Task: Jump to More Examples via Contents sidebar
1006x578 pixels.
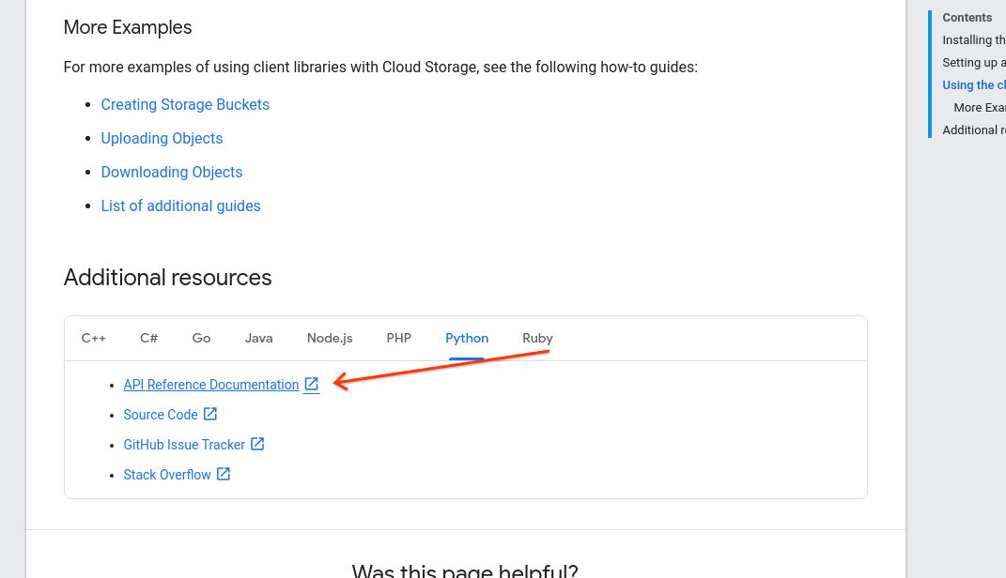Action: click(977, 107)
